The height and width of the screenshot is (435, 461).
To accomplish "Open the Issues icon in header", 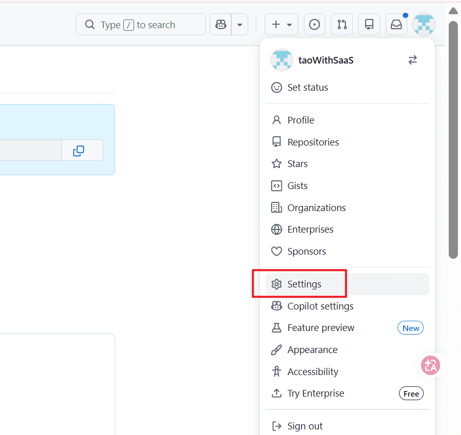I will (315, 25).
